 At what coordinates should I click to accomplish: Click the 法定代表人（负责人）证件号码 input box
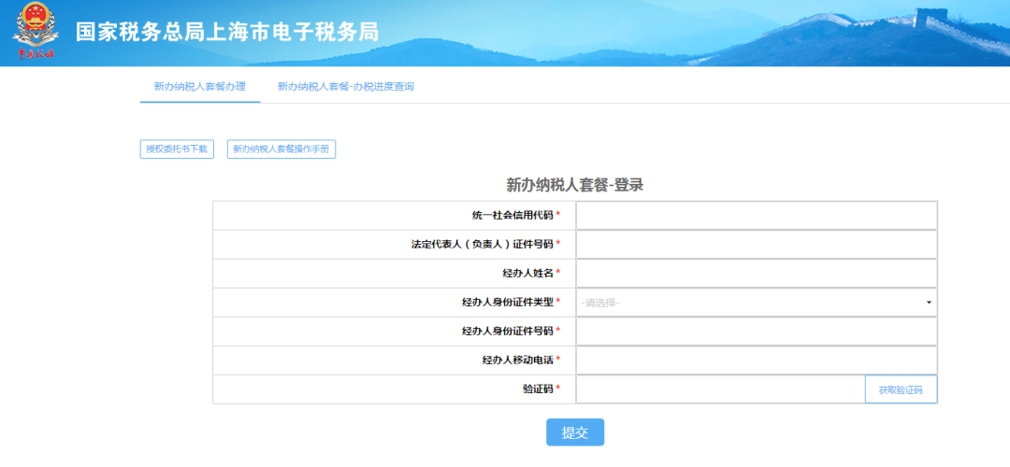pyautogui.click(x=756, y=245)
